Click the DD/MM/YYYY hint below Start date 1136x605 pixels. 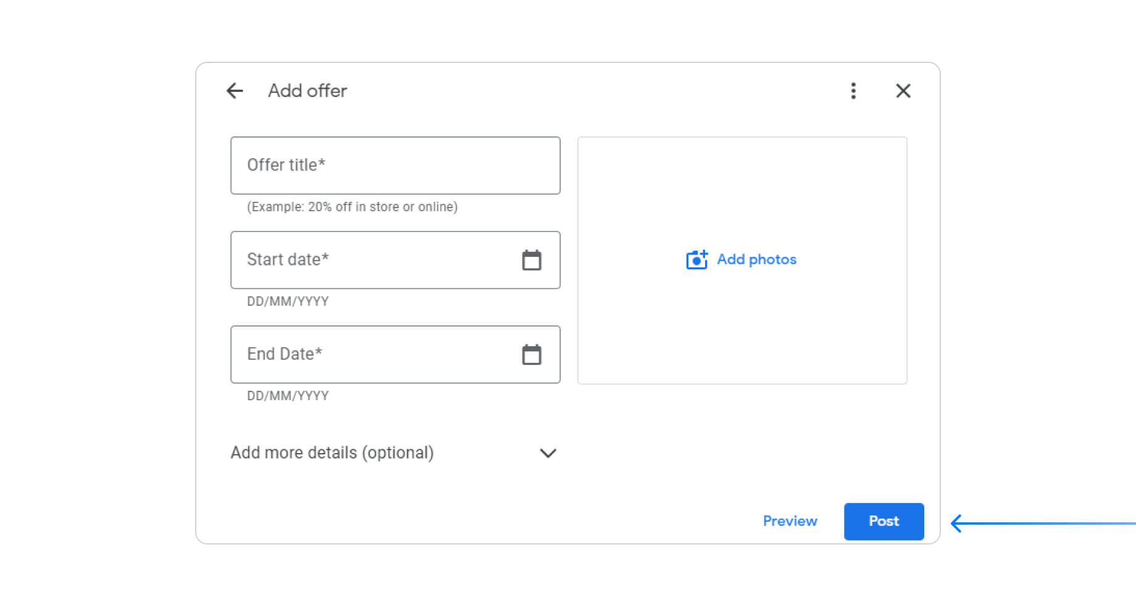coord(288,301)
